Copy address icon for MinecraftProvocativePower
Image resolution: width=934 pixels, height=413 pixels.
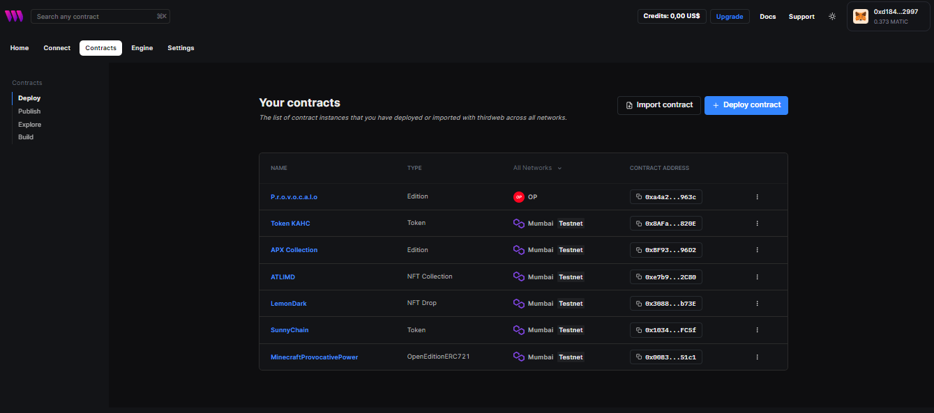point(639,357)
